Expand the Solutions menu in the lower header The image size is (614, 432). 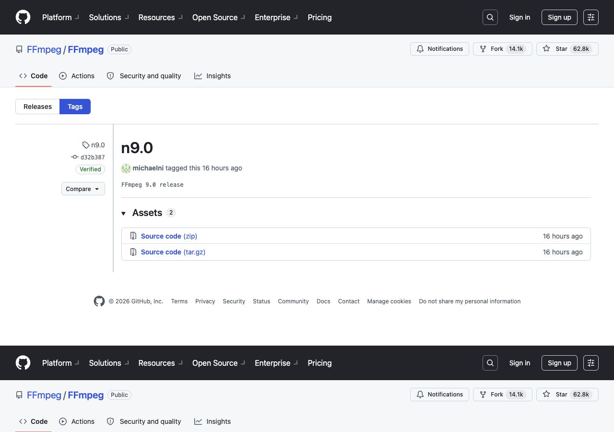coord(109,363)
